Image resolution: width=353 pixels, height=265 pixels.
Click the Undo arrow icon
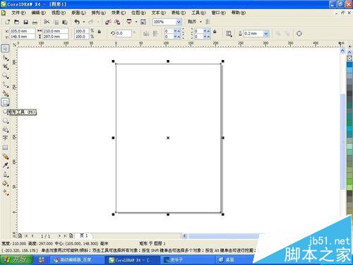click(77, 22)
